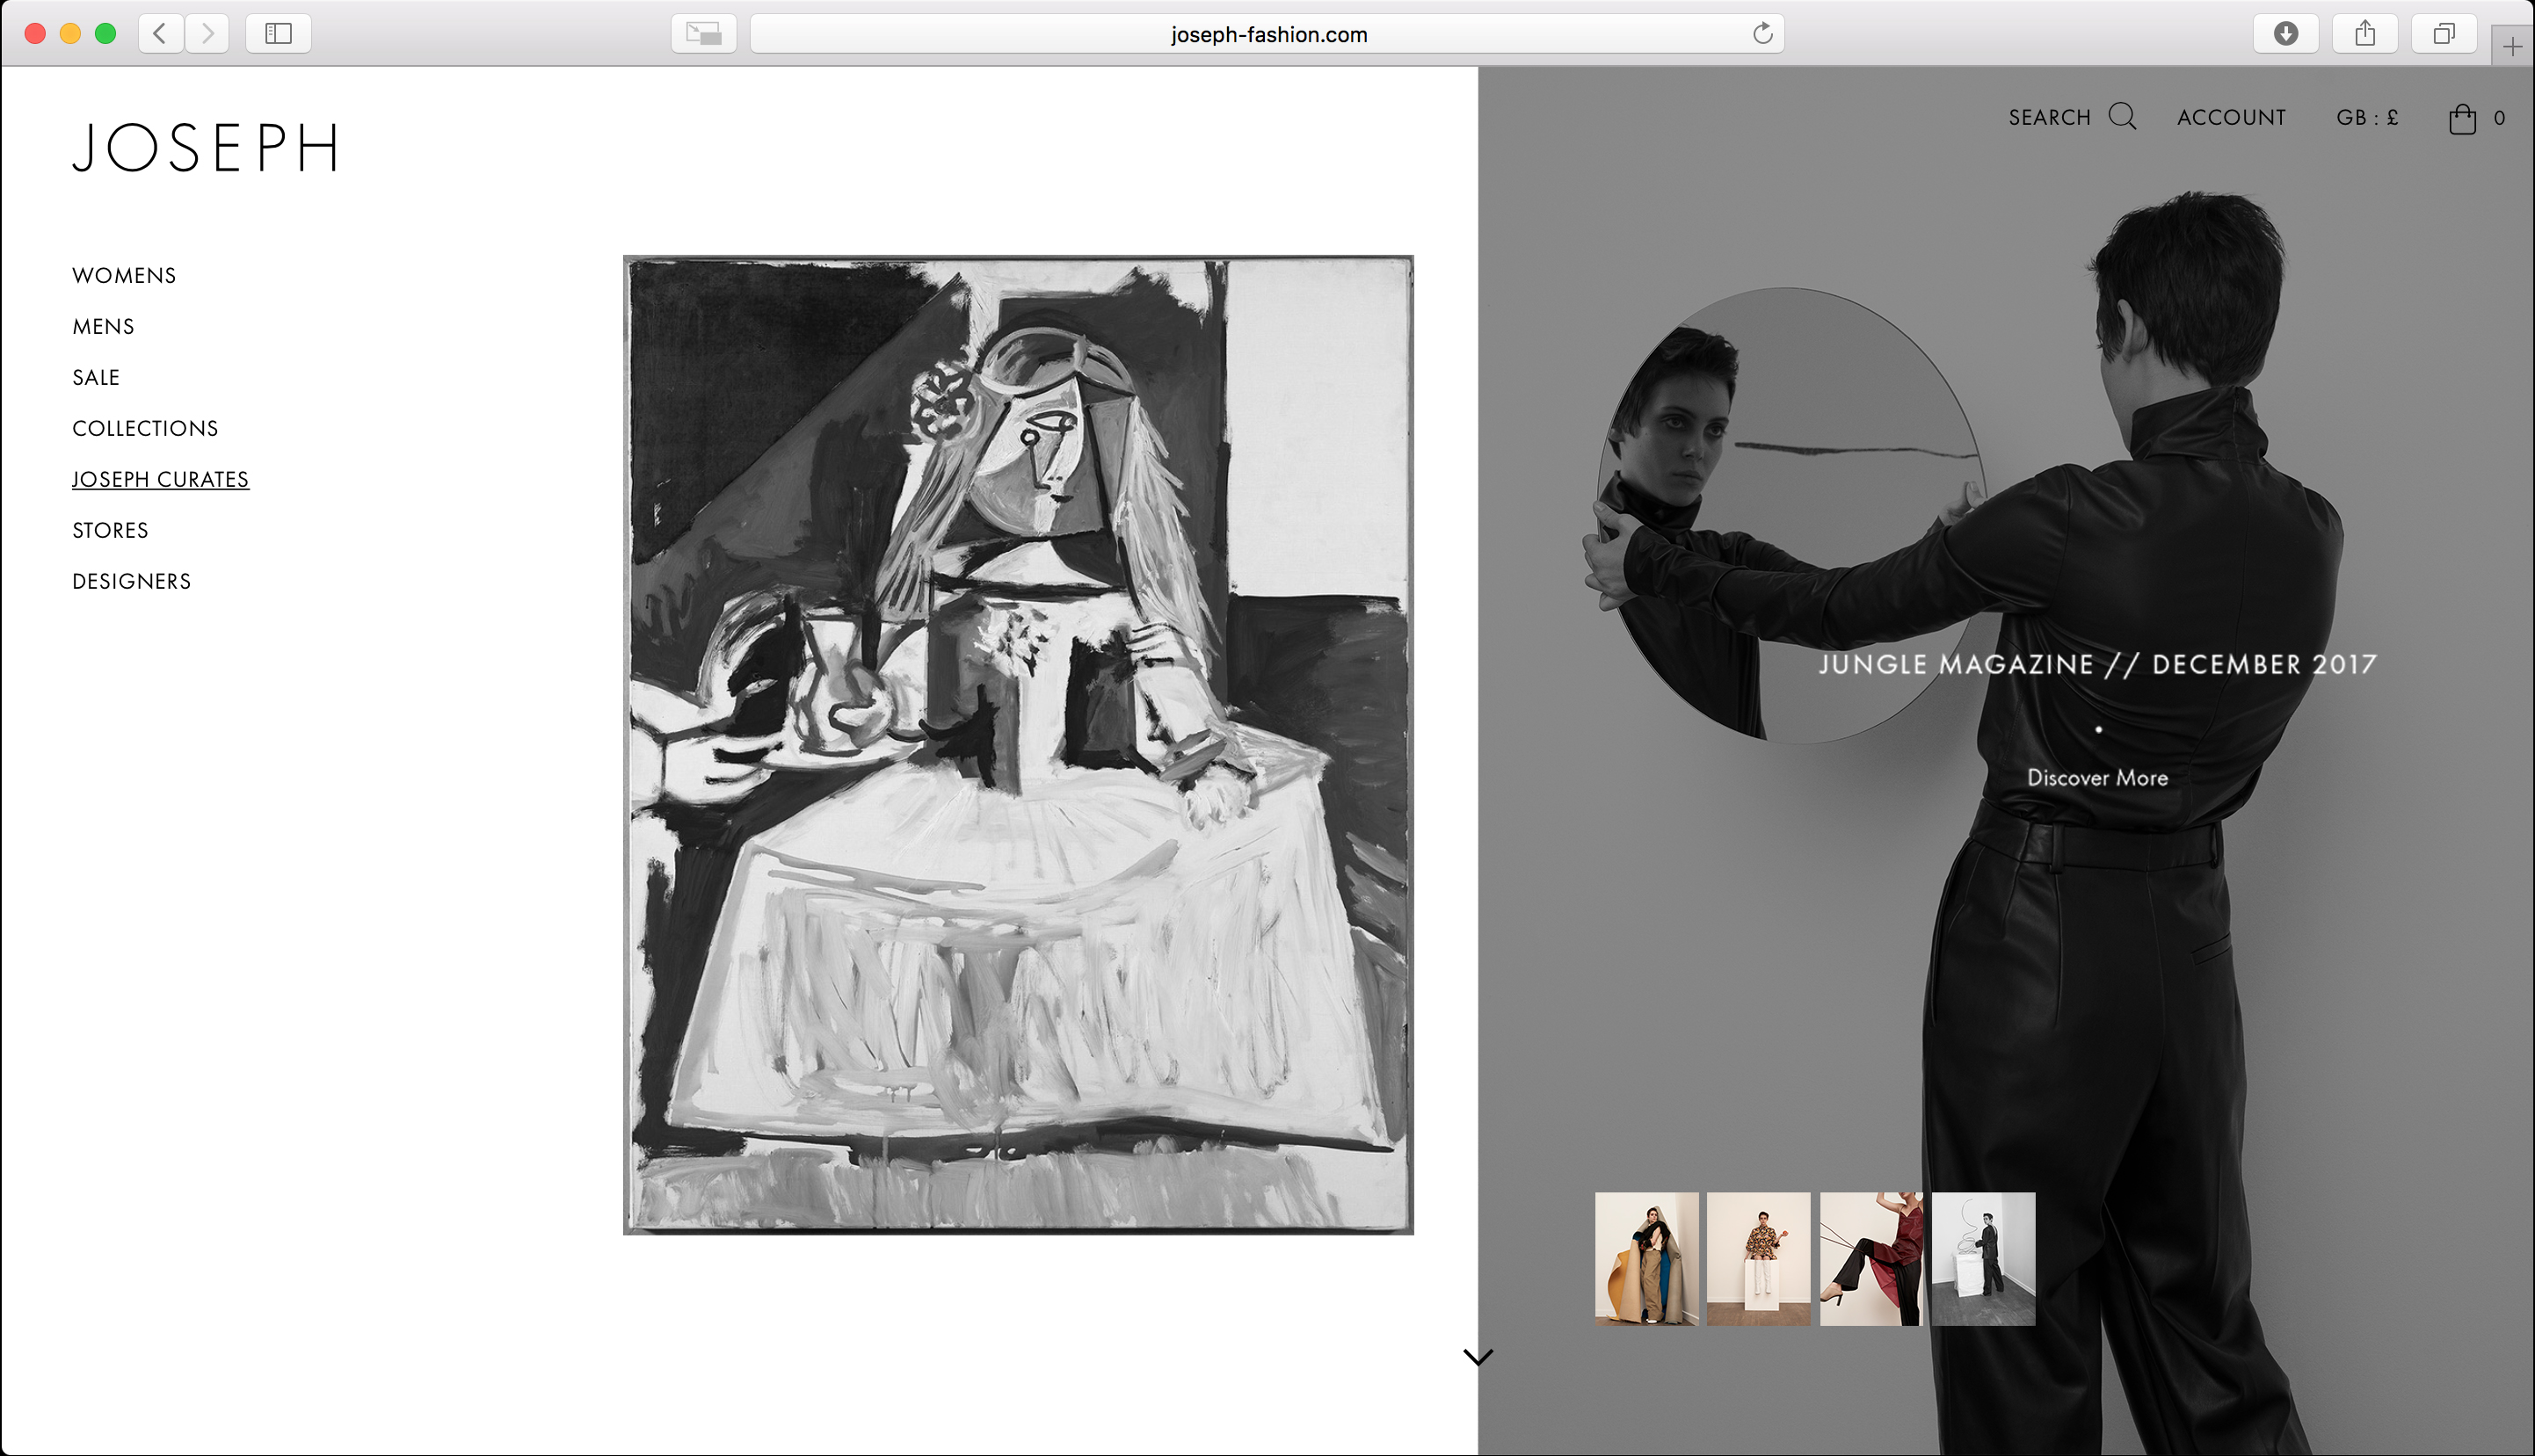Add a new tab with plus

tap(2512, 47)
